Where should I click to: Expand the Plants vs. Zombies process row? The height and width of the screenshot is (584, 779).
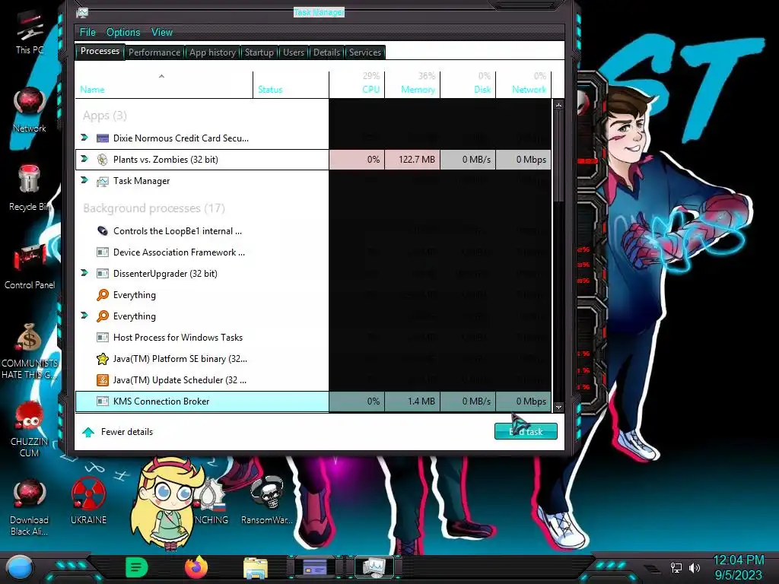click(x=84, y=159)
